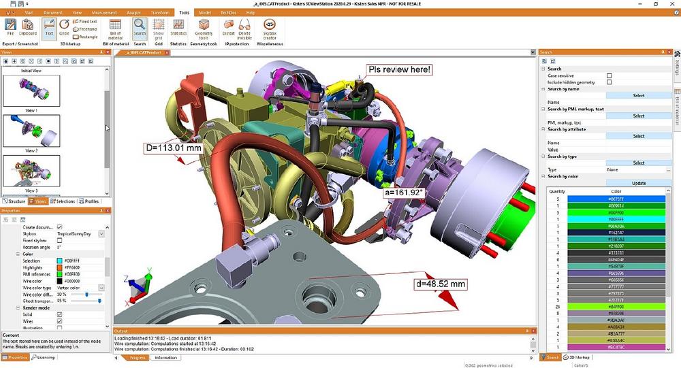Toggle the Solid render mode checkbox
Image resolution: width=681 pixels, height=368 pixels.
pyautogui.click(x=59, y=315)
